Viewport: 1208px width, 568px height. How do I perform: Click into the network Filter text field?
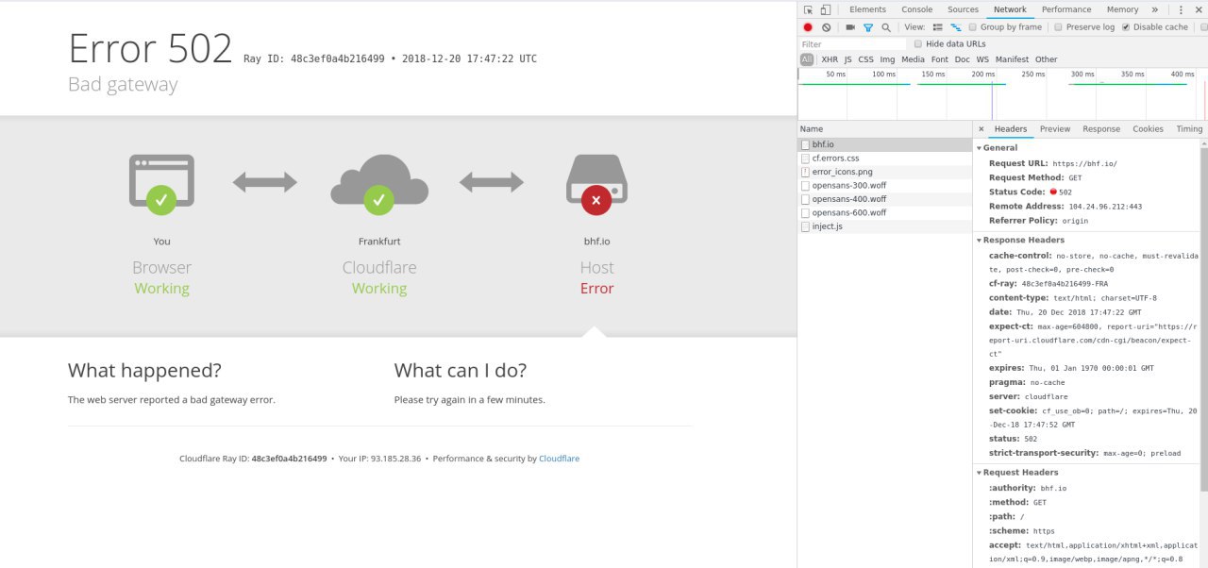[x=852, y=44]
